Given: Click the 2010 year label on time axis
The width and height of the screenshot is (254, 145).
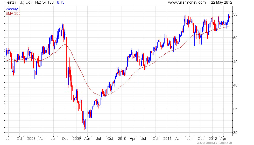Looking at the screenshot, I should coord(122,139).
